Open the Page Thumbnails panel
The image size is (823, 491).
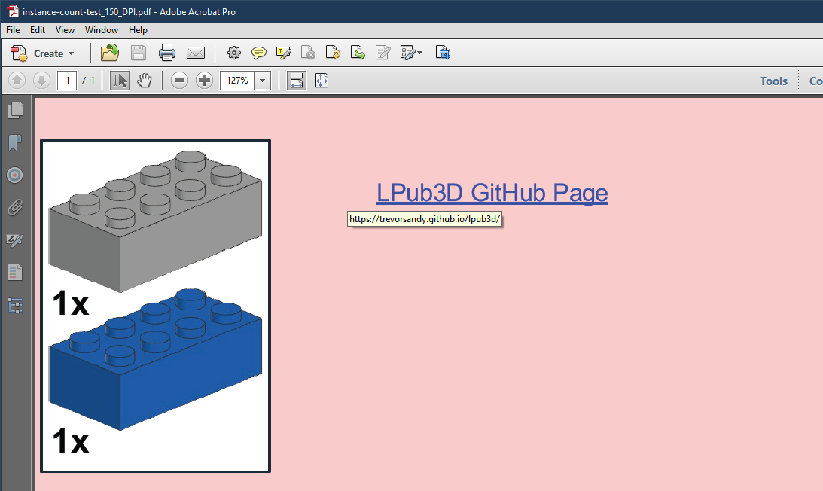tap(15, 110)
